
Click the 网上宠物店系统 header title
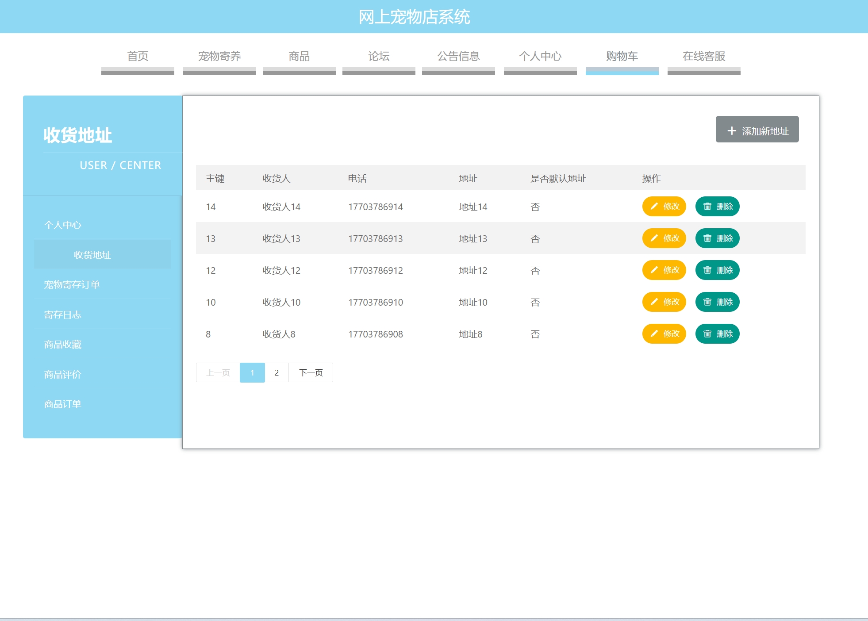point(414,17)
